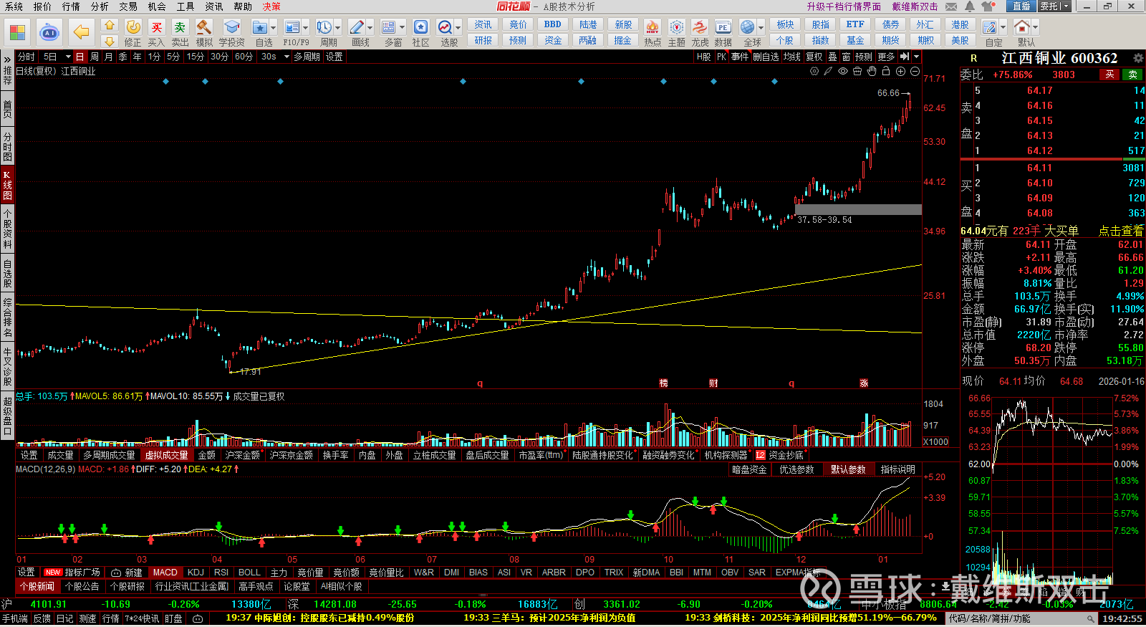Screen dimensions: 1146x627
Task: Expand the 周期 period dropdown arrow
Action: coord(337,27)
